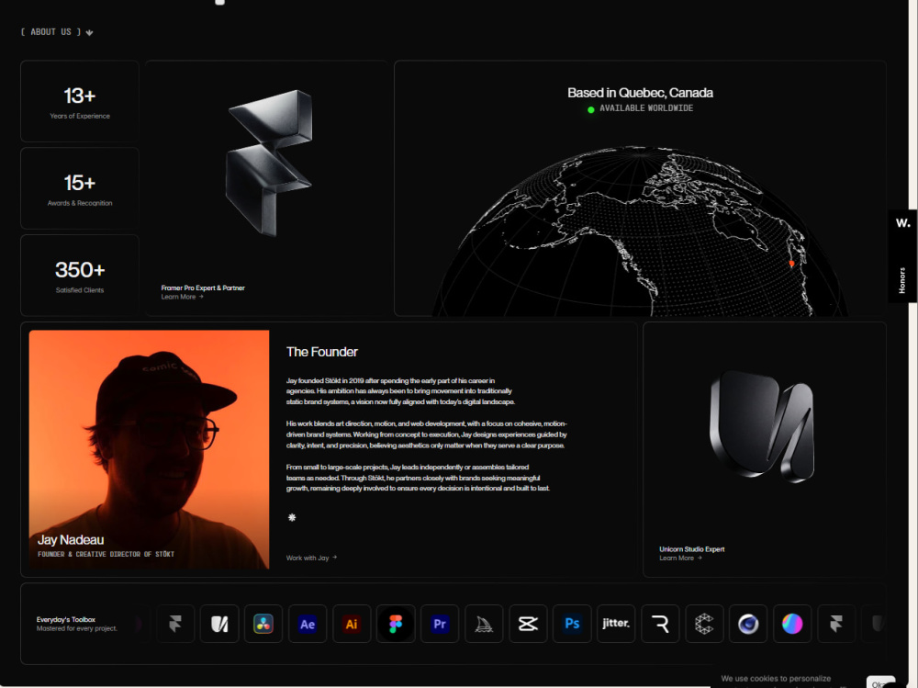Click the Midjourney sailboat icon
The height and width of the screenshot is (688, 918).
pyautogui.click(x=484, y=624)
